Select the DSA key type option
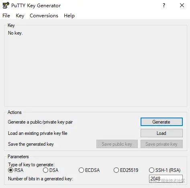190x188 pixels. pos(45,170)
